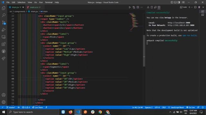Screen dimensions: 206x115
Task: Open the Manage gear icon
Action: pyautogui.click(x=4, y=102)
